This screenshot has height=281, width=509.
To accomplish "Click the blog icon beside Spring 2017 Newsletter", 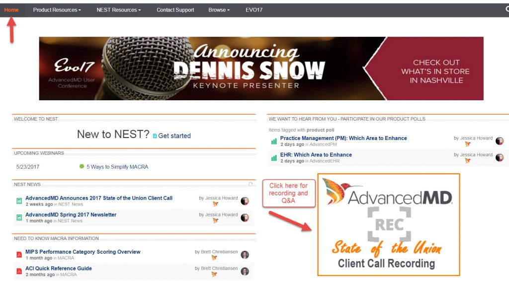I will tap(19, 217).
